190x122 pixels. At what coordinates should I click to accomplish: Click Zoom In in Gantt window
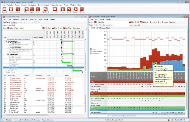(x=16, y=19)
